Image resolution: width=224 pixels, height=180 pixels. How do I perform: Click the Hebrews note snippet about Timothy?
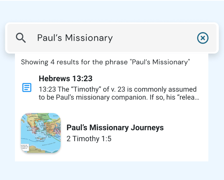(119, 93)
